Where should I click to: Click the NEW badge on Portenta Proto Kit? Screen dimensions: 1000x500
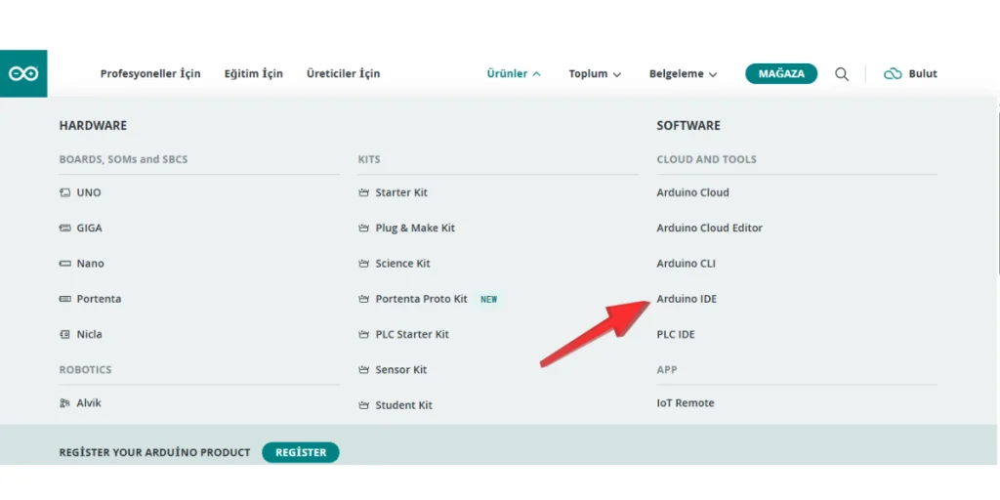click(489, 299)
